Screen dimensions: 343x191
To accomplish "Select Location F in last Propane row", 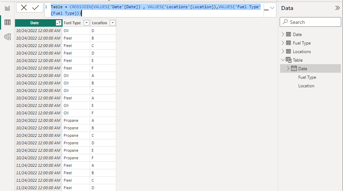I will (x=103, y=158).
